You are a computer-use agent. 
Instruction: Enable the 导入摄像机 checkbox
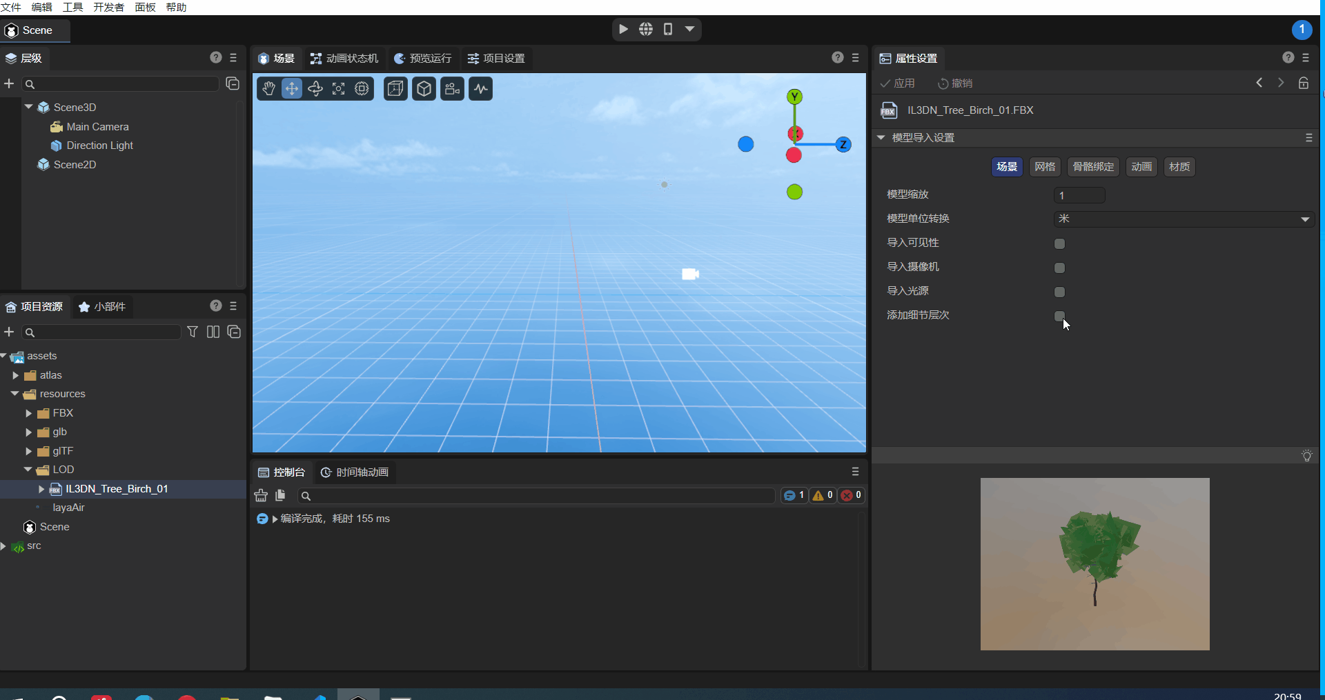[x=1059, y=268]
